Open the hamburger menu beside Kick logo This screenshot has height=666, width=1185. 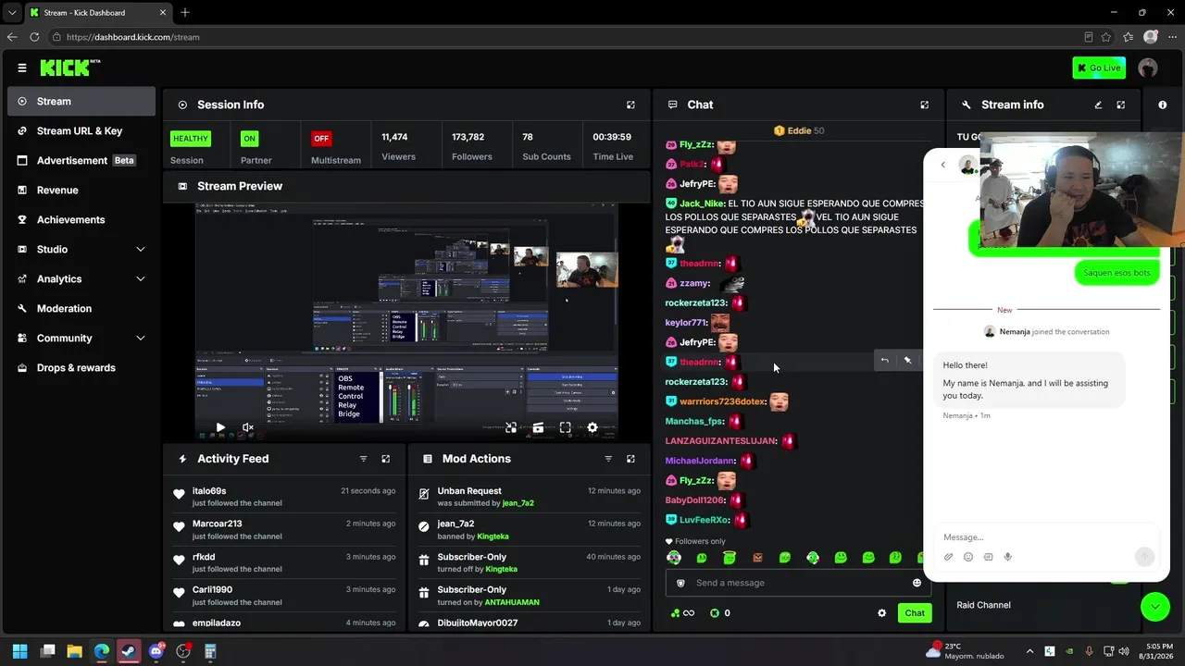(22, 68)
